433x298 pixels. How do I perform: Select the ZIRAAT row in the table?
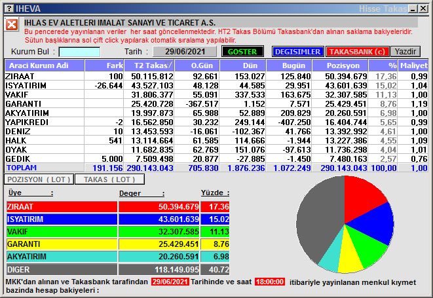click(216, 76)
